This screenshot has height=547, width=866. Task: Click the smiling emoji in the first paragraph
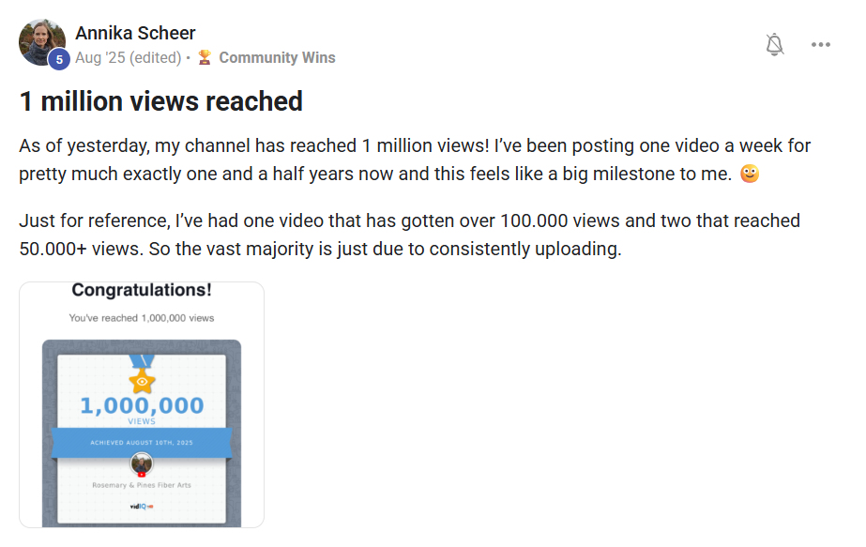(x=748, y=173)
